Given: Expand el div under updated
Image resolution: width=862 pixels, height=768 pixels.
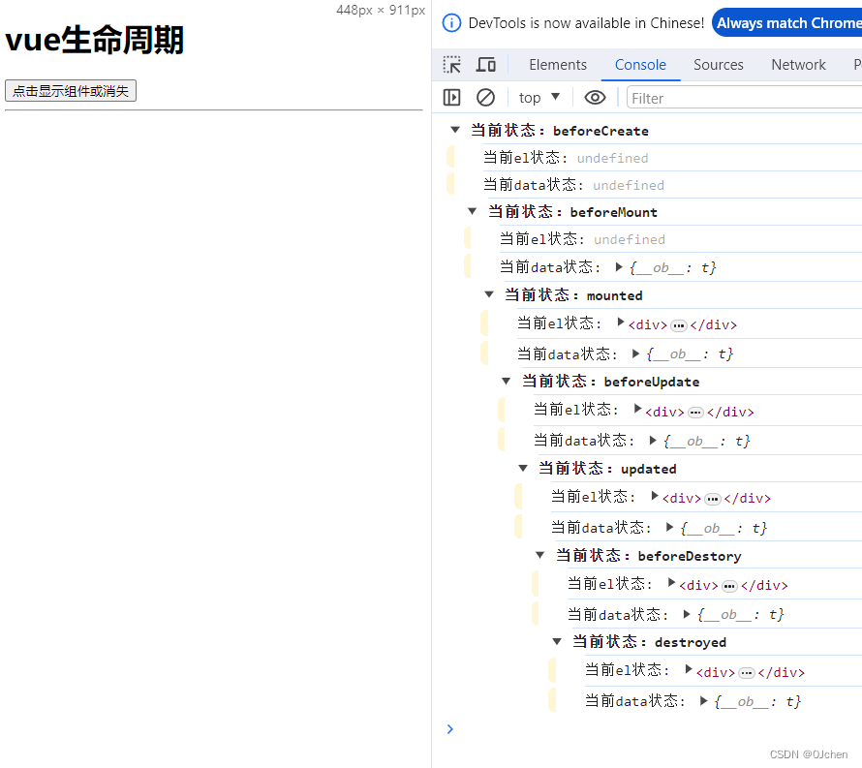Looking at the screenshot, I should pos(654,496).
